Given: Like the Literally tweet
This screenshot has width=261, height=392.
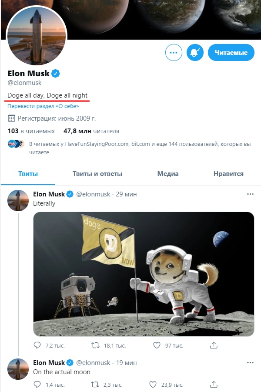Looking at the screenshot, I should (157, 345).
